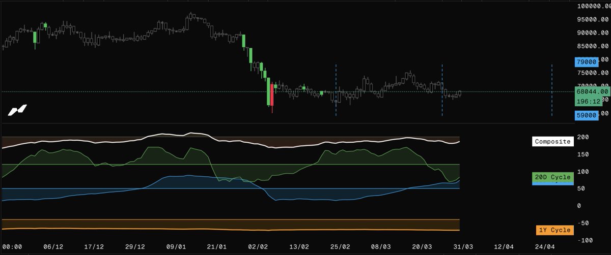The width and height of the screenshot is (611, 255).
Task: Click the 08/03 date axis label
Action: (x=381, y=246)
